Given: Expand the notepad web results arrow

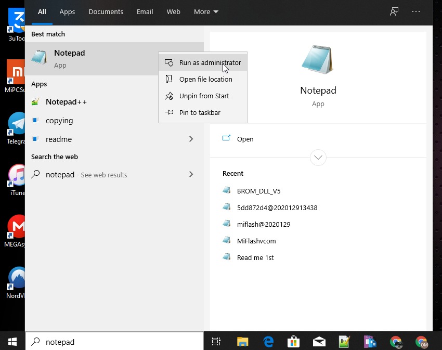Looking at the screenshot, I should tap(191, 174).
